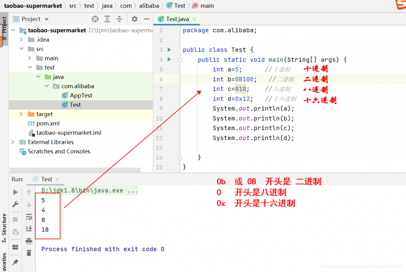This screenshot has height=272, width=406.
Task: Collapse the src folder
Action: point(21,49)
